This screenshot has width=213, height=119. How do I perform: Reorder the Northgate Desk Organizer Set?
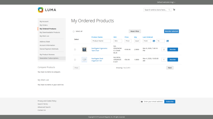click(x=173, y=59)
